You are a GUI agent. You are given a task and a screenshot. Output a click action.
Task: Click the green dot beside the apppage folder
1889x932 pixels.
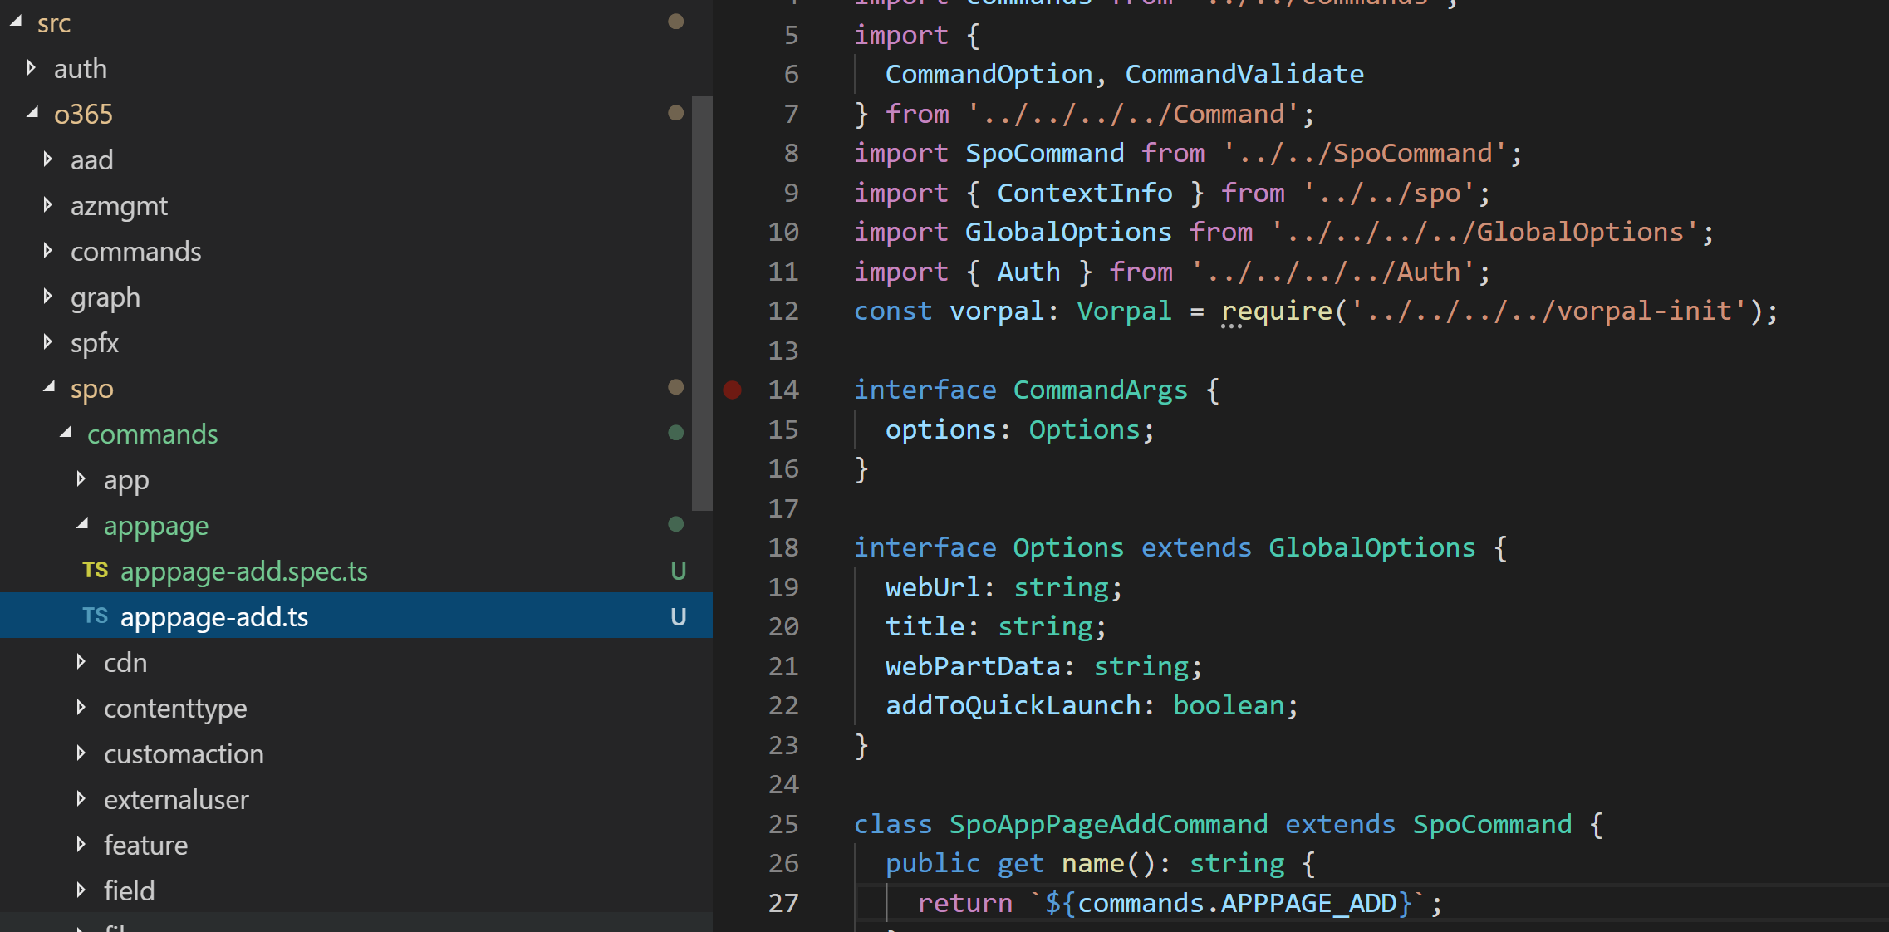point(675,524)
